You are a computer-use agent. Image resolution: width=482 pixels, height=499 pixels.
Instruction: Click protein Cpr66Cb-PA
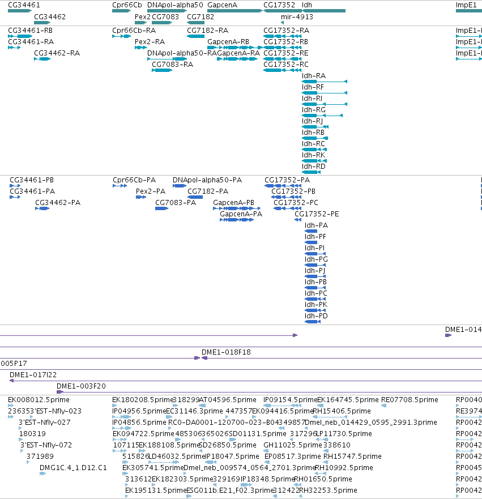(120, 186)
